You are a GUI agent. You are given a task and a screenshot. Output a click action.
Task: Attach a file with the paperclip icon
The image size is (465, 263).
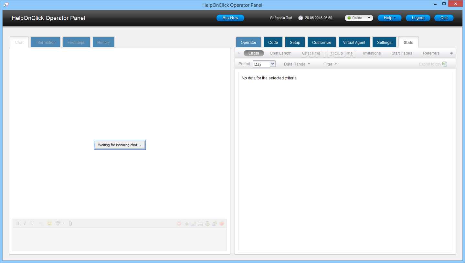70,223
